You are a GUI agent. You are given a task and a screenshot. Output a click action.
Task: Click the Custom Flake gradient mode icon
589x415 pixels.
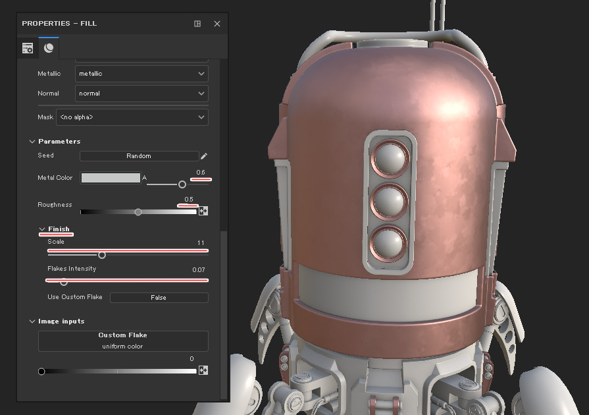pos(203,370)
